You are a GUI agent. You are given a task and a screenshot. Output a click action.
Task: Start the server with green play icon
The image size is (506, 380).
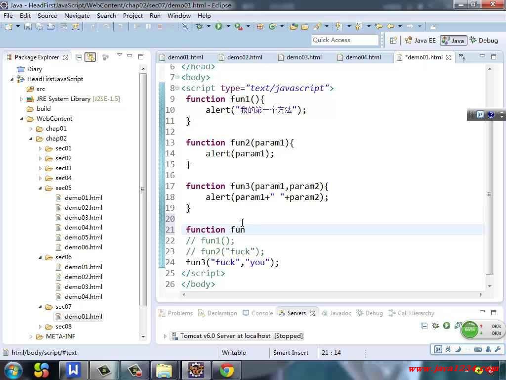pos(447,326)
